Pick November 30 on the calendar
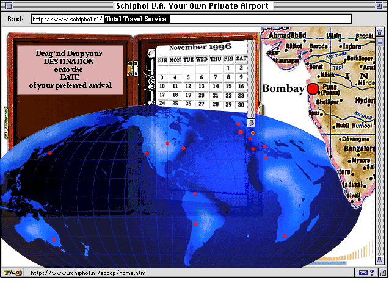389x286 pixels. (241, 105)
